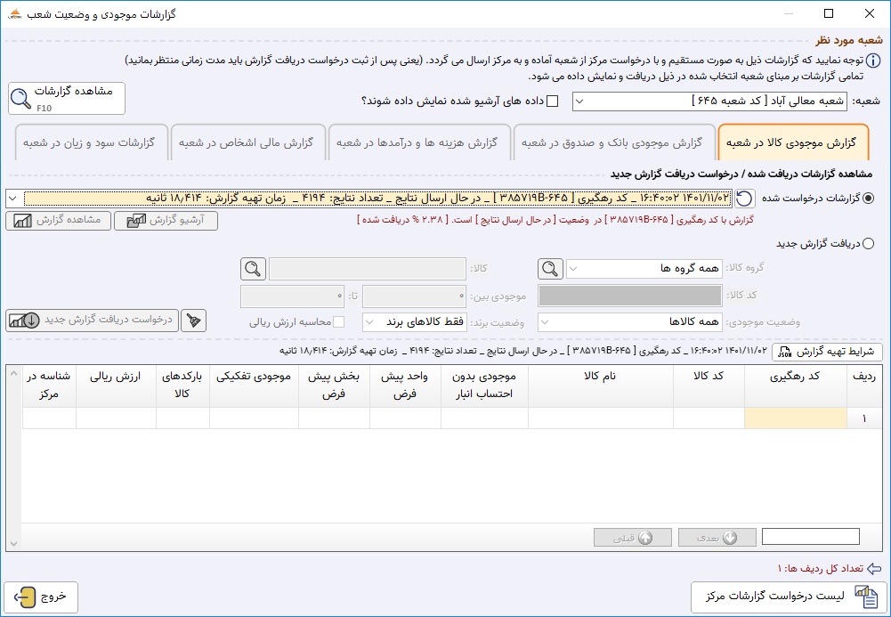Select گزارشات درخواست شده radio button
The width and height of the screenshot is (891, 617).
pos(868,199)
